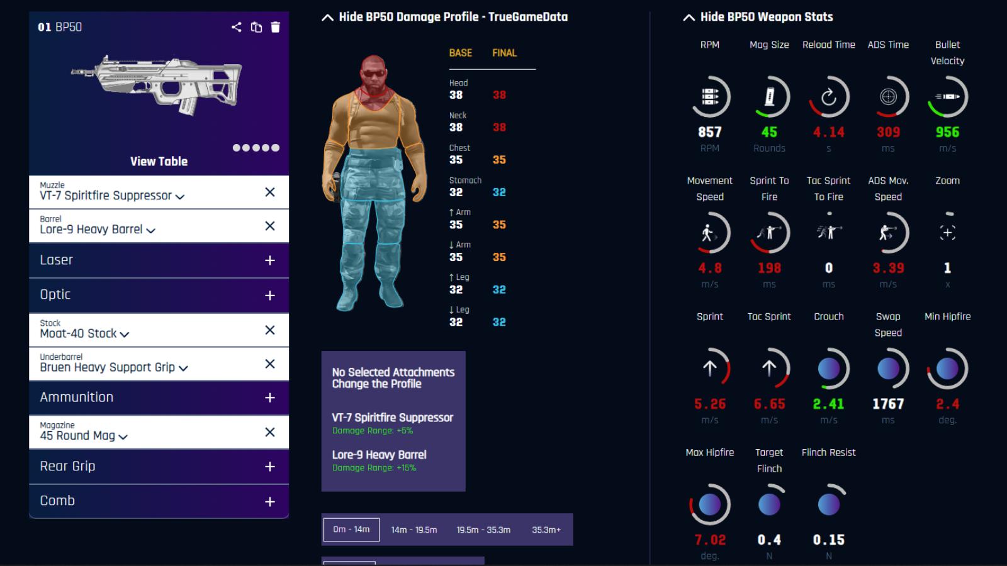Click the BP50 weapon image
The image size is (1007, 566).
(x=157, y=85)
